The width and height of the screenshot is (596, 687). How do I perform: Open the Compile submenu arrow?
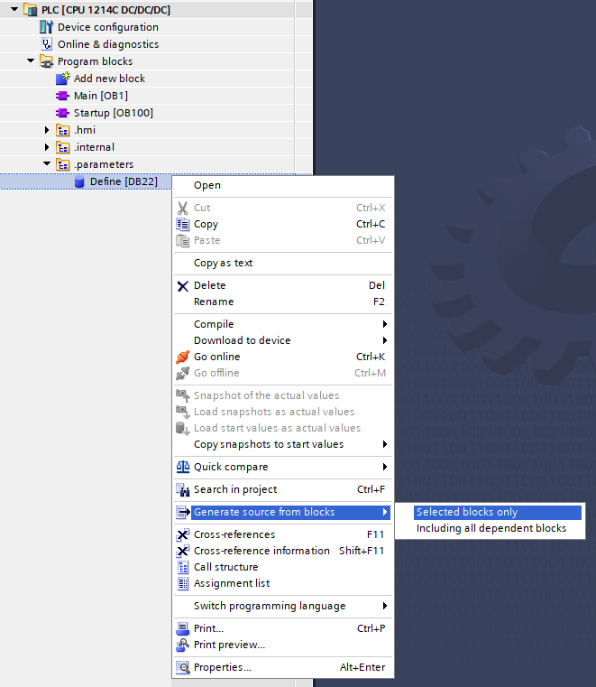385,324
